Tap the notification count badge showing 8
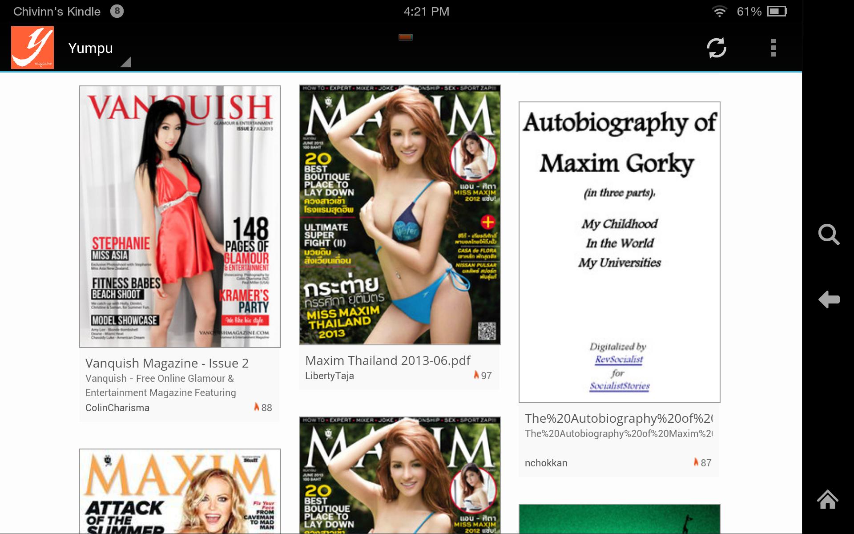The image size is (854, 534). pyautogui.click(x=117, y=11)
